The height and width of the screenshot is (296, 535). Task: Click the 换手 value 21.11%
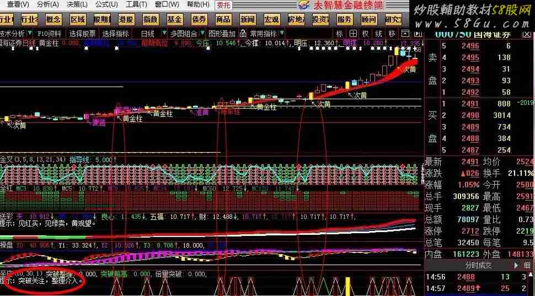(520, 173)
